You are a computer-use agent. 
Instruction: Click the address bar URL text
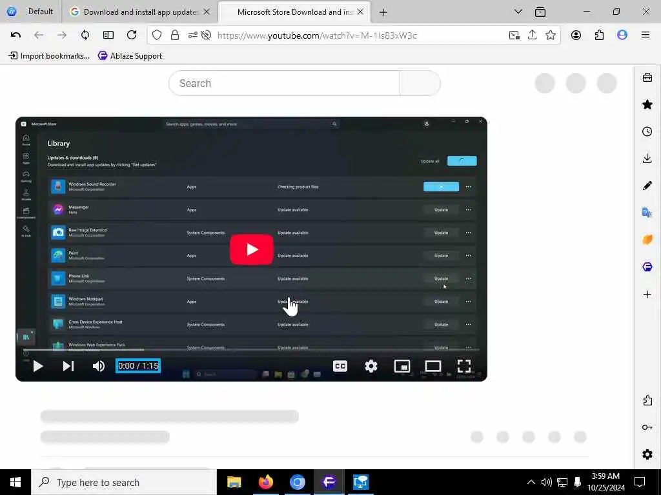(317, 35)
